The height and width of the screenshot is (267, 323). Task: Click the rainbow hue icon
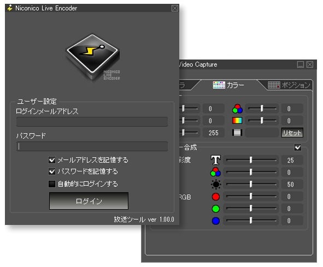[x=237, y=121]
